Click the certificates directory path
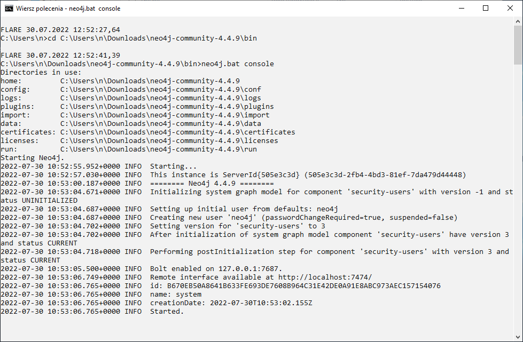The image size is (523, 342). pyautogui.click(x=178, y=132)
